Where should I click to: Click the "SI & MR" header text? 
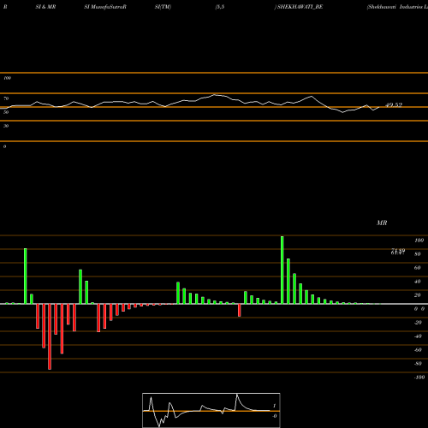click(45, 7)
